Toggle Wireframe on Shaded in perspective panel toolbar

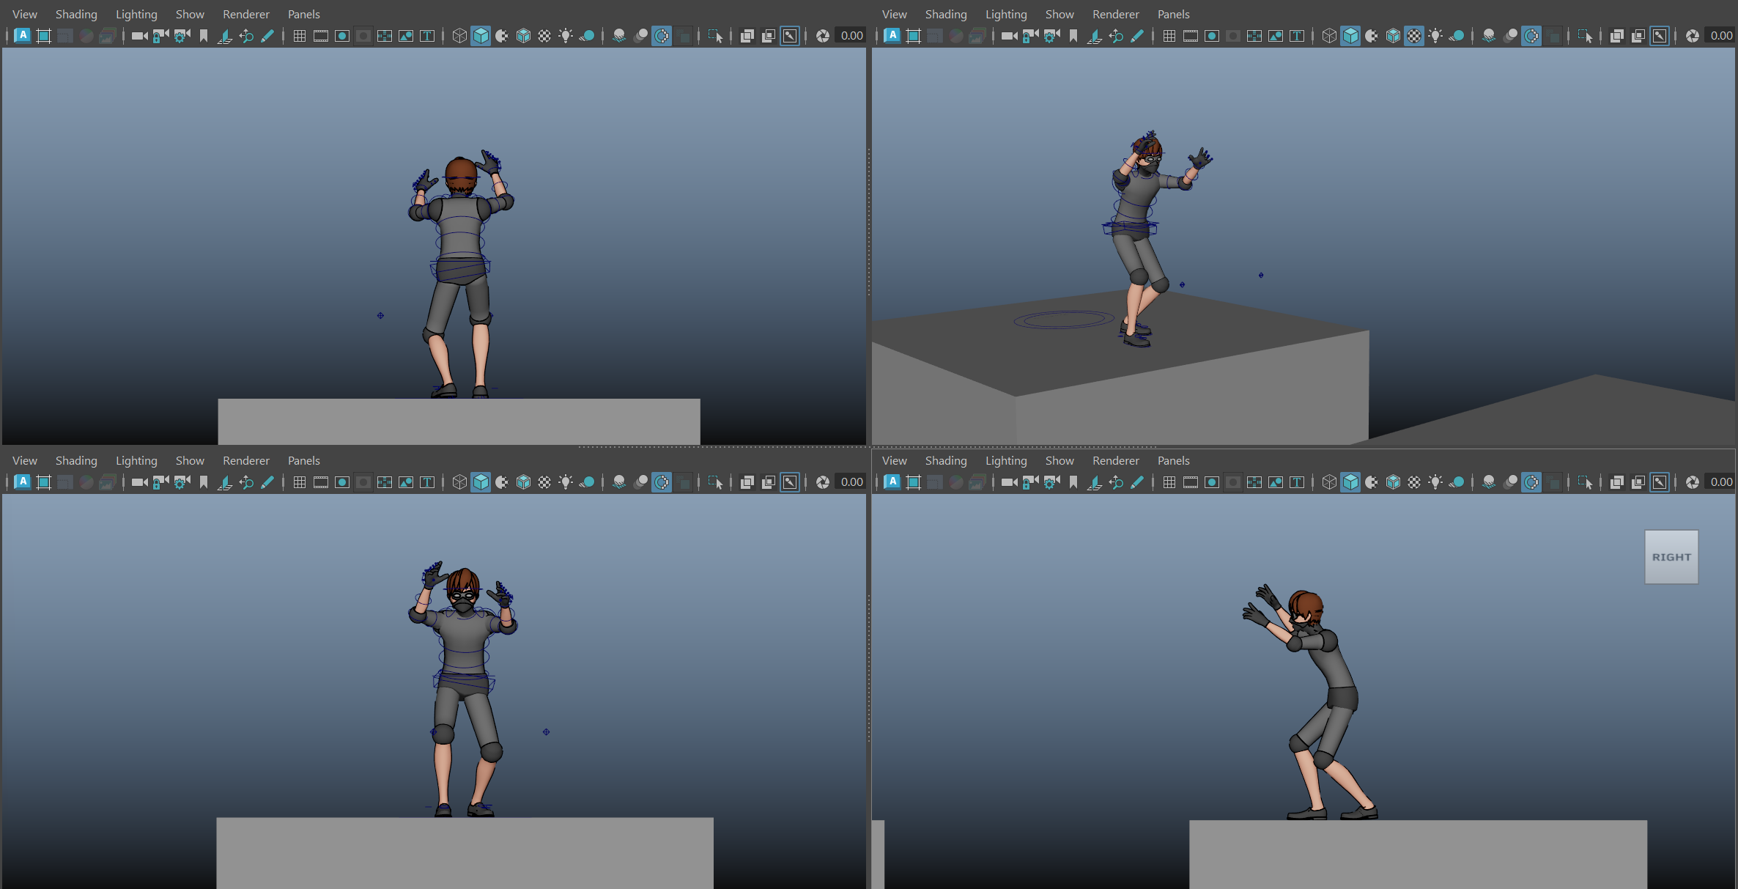[1393, 36]
